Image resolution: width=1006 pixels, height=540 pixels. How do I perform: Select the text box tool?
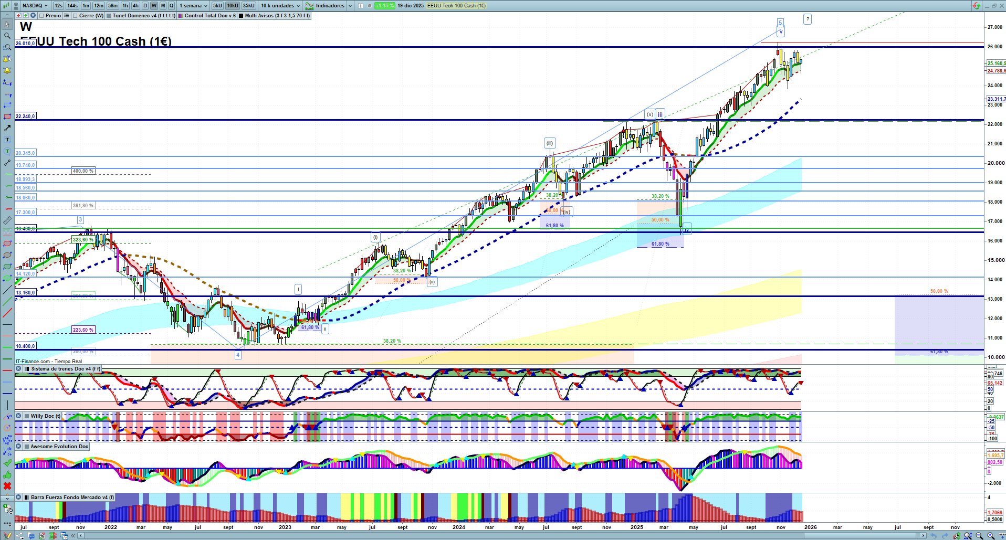(x=7, y=140)
